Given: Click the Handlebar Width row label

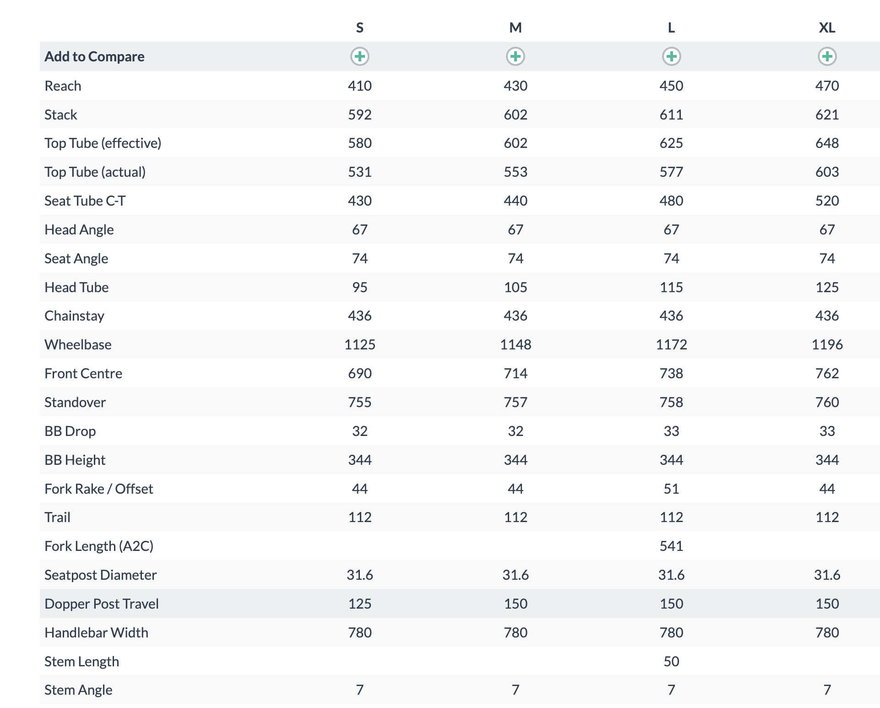Looking at the screenshot, I should click(x=96, y=632).
